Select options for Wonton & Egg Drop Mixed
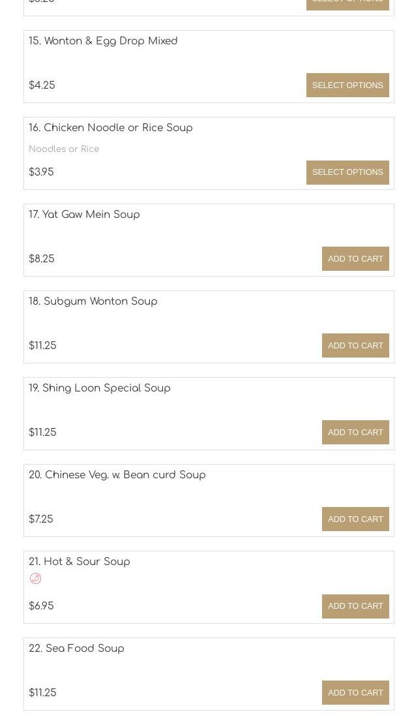414x721 pixels. [347, 85]
